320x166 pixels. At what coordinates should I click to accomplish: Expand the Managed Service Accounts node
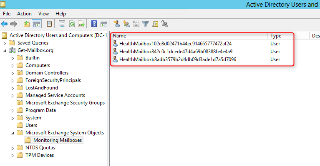pos(13,96)
